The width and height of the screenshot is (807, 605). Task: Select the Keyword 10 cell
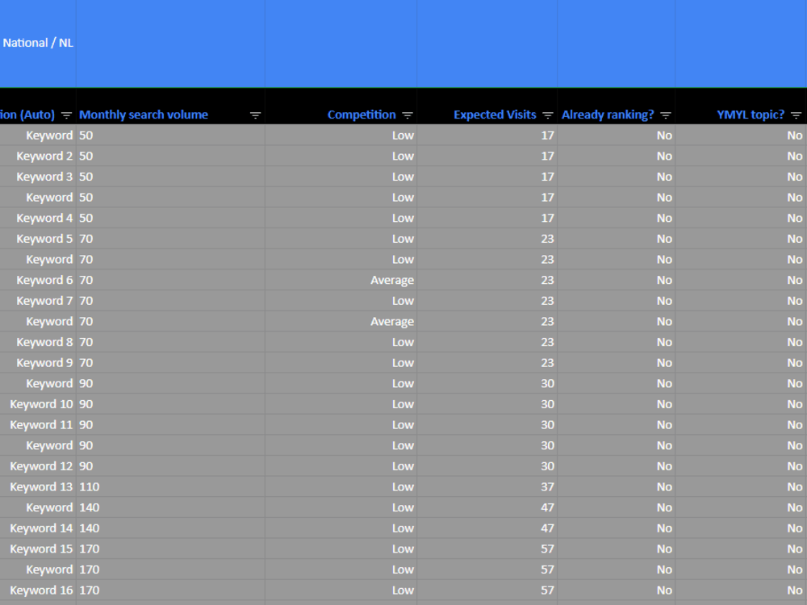(x=38, y=404)
